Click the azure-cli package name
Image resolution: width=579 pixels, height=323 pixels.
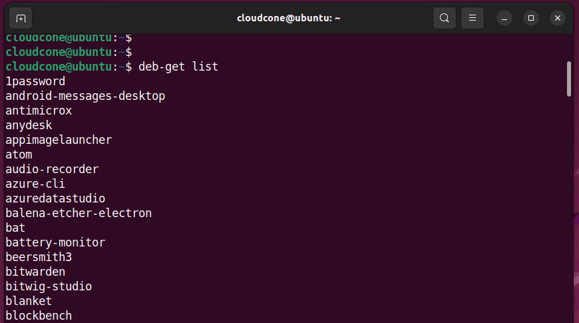pyautogui.click(x=35, y=184)
